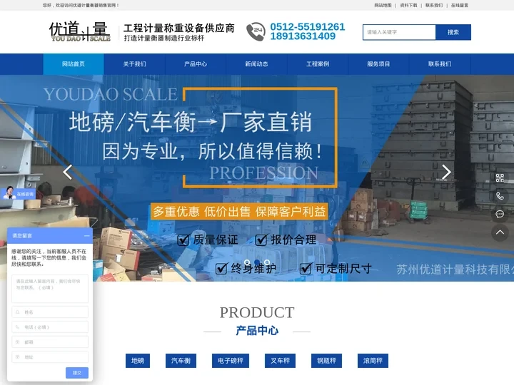This screenshot has height=385, width=514.
Task: Click the 优道计量 YOU DAO SCALE logo
Action: [x=80, y=31]
